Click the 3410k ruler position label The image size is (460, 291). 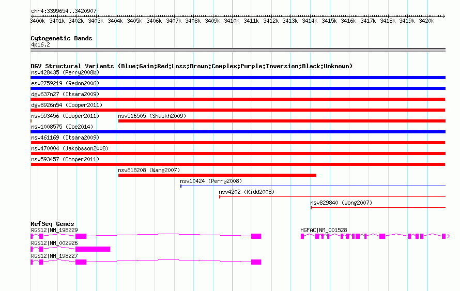click(x=232, y=21)
